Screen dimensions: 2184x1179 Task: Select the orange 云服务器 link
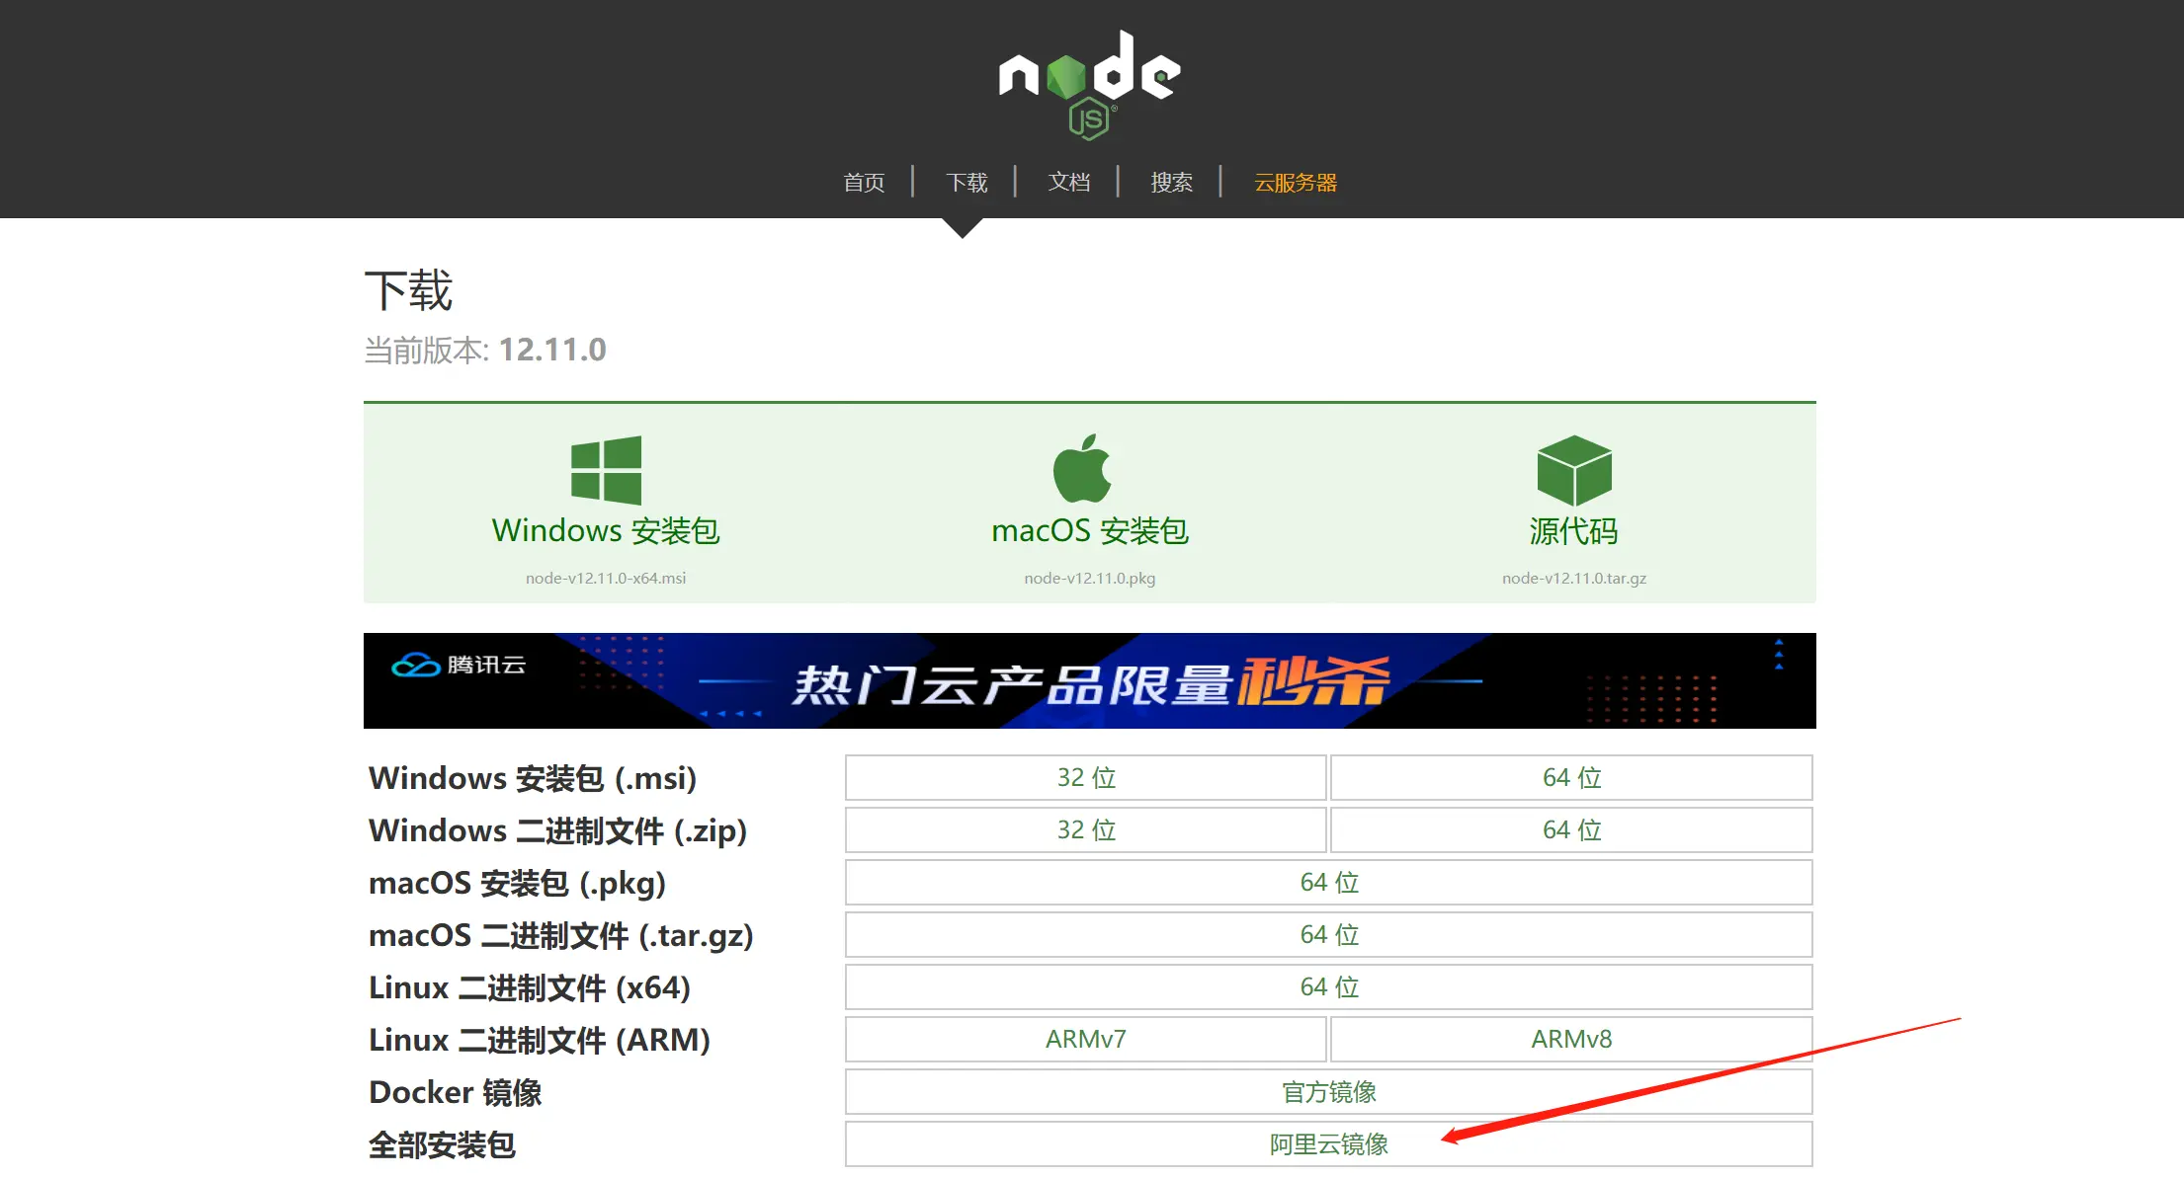[1295, 183]
